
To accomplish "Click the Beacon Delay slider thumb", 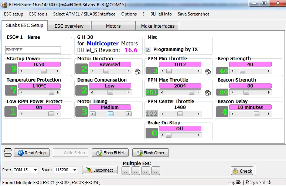I will [256, 114].
